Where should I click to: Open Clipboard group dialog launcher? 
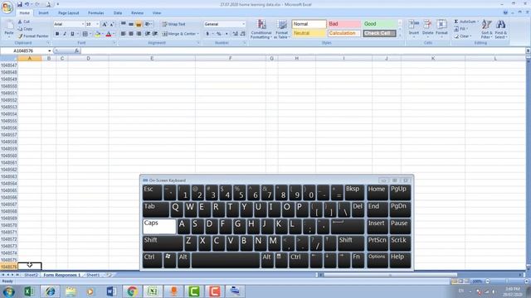coord(48,43)
